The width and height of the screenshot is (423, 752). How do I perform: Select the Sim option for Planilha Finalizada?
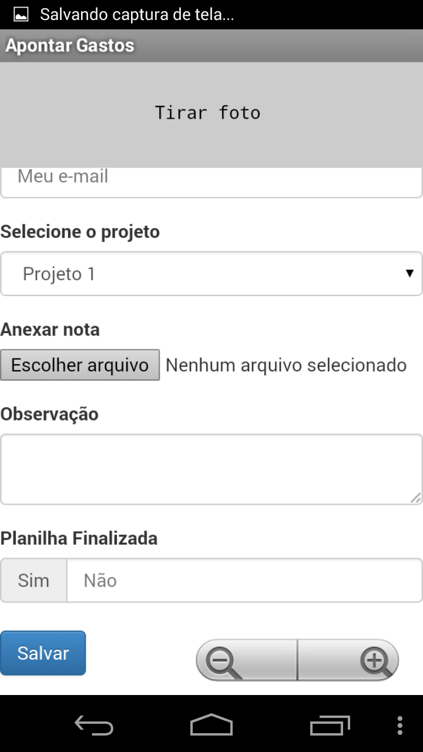(x=33, y=580)
